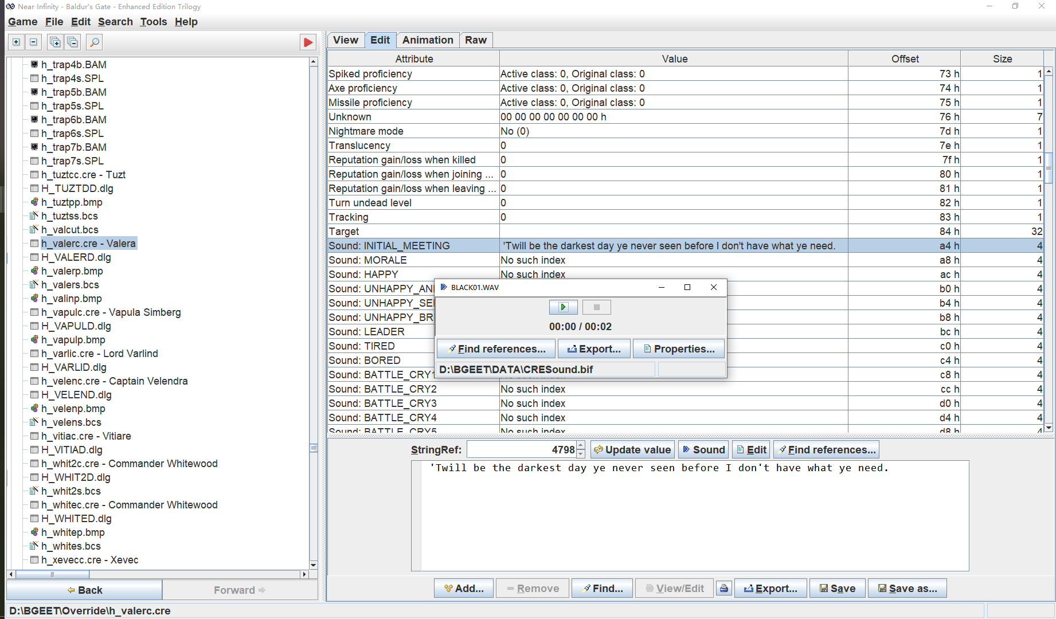1056x619 pixels.
Task: Click Offset column header
Action: click(904, 59)
